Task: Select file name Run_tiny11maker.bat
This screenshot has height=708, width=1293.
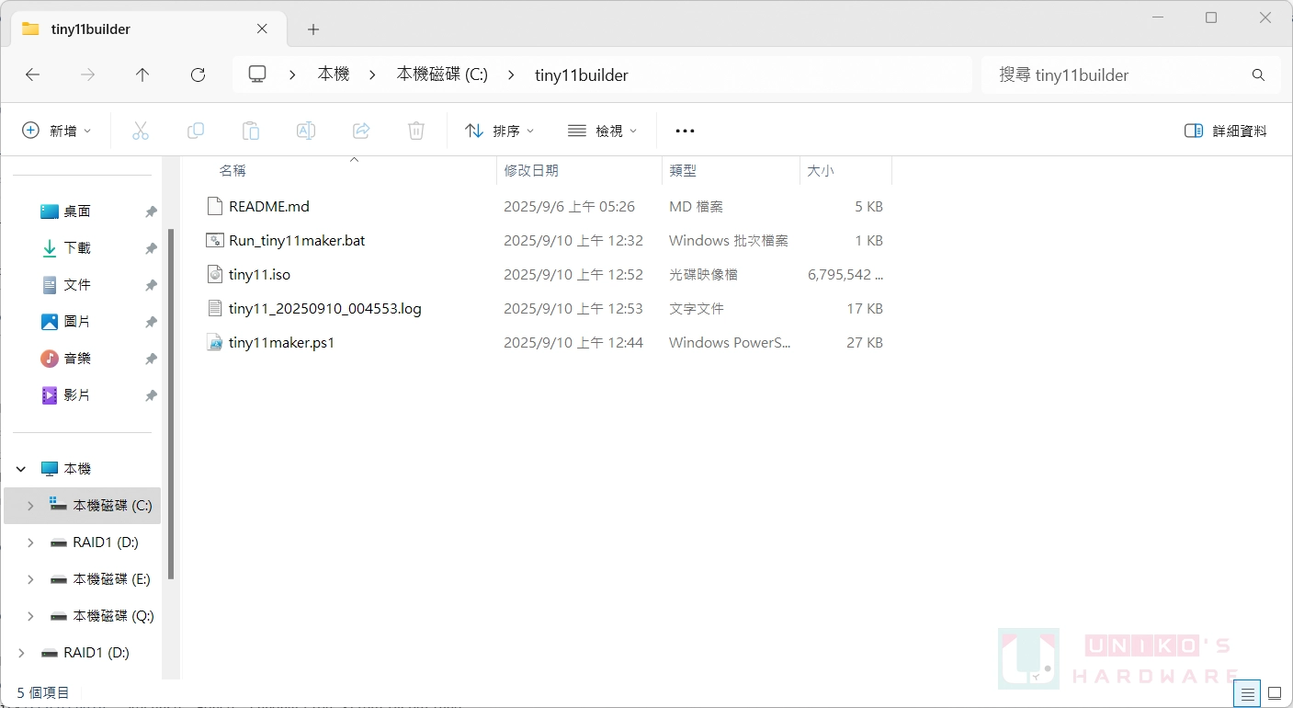Action: (297, 240)
